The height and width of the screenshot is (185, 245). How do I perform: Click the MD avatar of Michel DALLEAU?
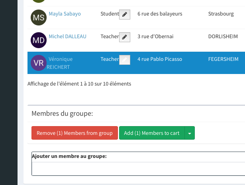coord(39,40)
